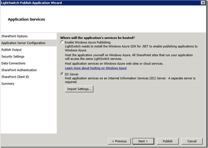Click 'Where will the application's services be hosted?' text
This screenshot has width=208, height=148.
[x=97, y=38]
